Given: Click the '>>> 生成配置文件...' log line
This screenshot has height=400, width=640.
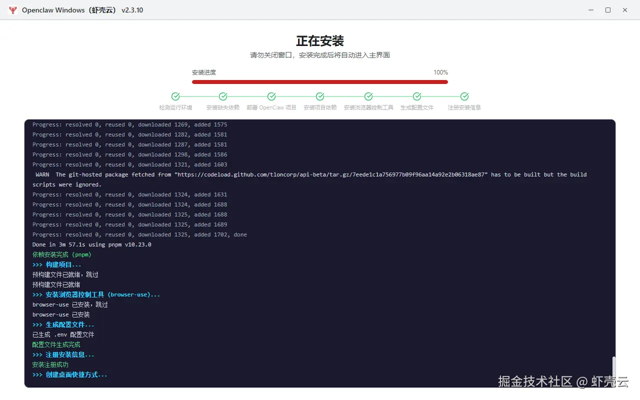Looking at the screenshot, I should [x=63, y=324].
